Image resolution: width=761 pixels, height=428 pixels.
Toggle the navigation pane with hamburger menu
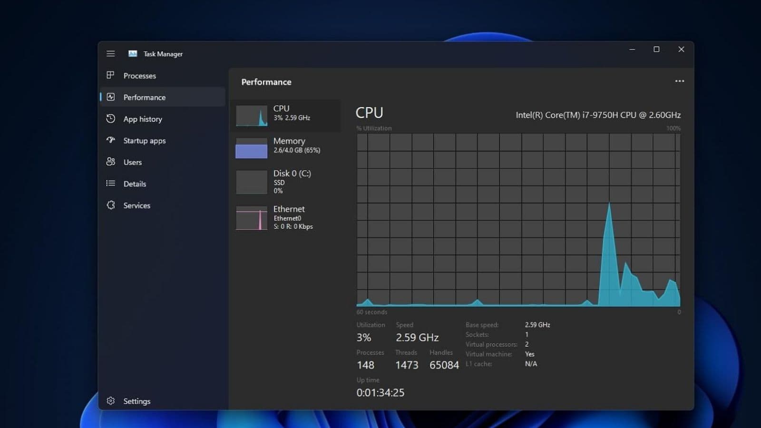(111, 53)
